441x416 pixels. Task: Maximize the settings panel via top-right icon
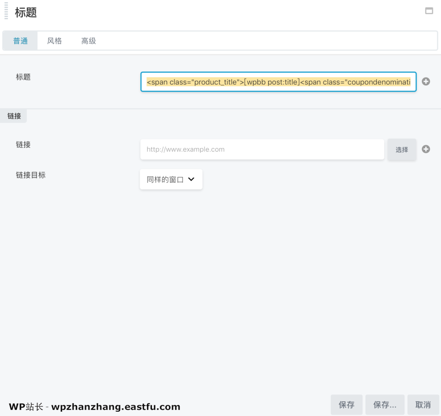click(429, 11)
